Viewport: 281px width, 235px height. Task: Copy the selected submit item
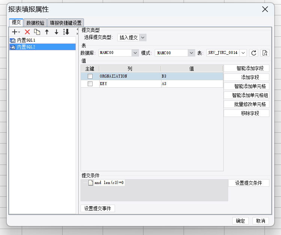click(37, 32)
